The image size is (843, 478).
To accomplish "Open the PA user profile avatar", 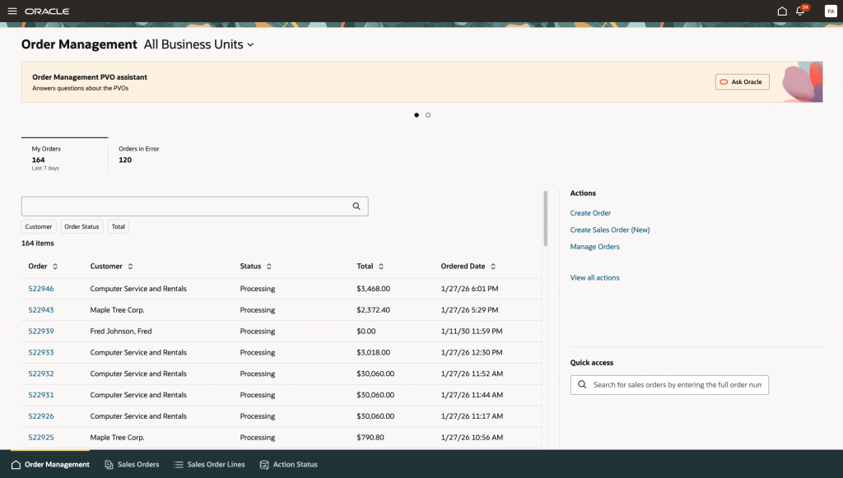I will pyautogui.click(x=831, y=12).
